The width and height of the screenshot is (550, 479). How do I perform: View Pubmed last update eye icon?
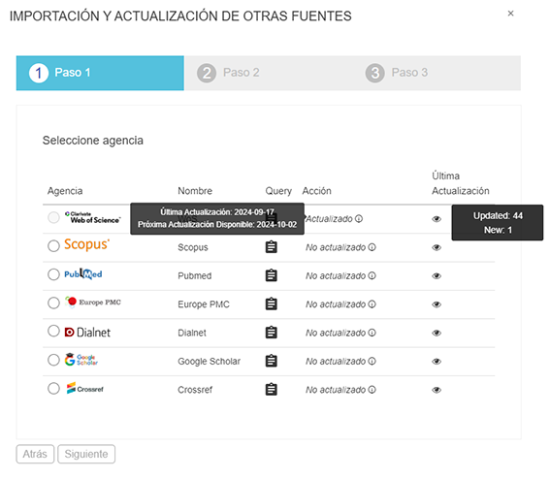[437, 276]
